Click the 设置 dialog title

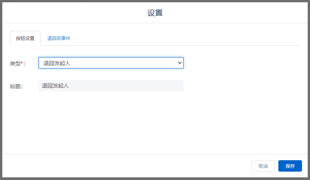pos(155,13)
